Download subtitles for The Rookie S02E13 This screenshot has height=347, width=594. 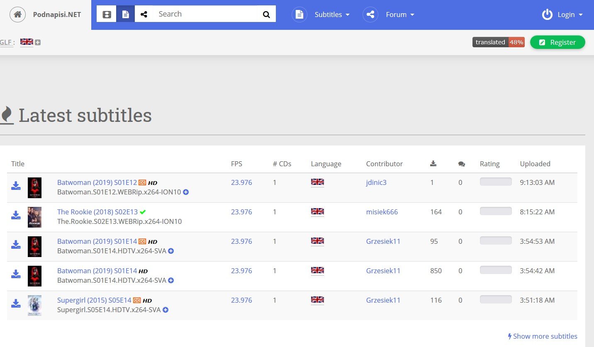(16, 215)
